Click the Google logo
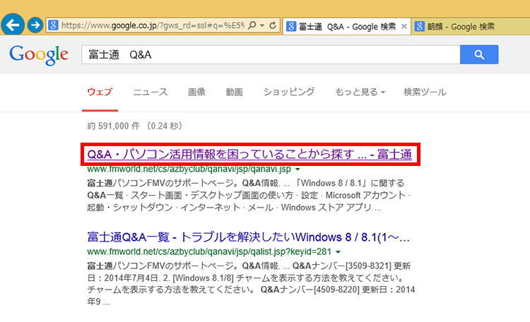The height and width of the screenshot is (322, 530). click(x=39, y=54)
